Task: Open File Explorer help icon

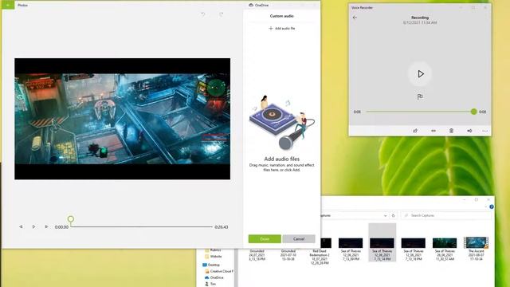Action: pyautogui.click(x=492, y=206)
